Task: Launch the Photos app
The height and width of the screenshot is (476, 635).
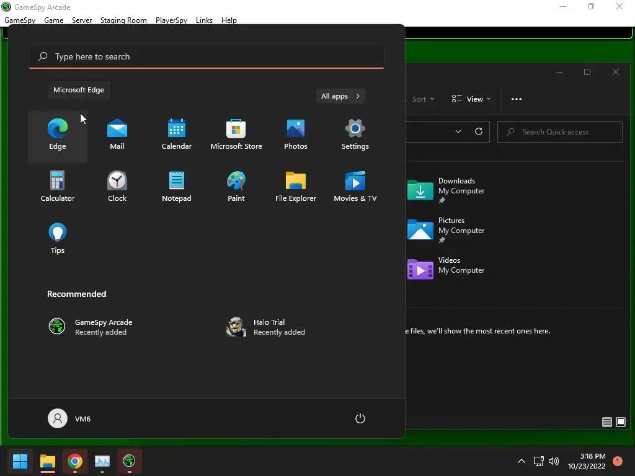Action: 296,136
